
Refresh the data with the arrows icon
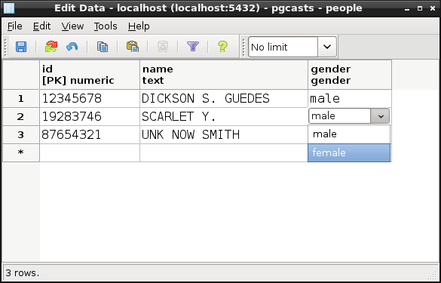coord(51,47)
